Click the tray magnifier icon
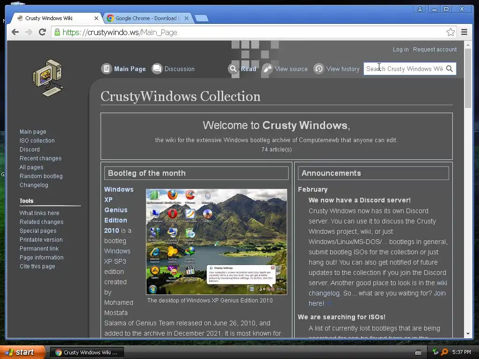The width and height of the screenshot is (479, 359). [x=444, y=352]
